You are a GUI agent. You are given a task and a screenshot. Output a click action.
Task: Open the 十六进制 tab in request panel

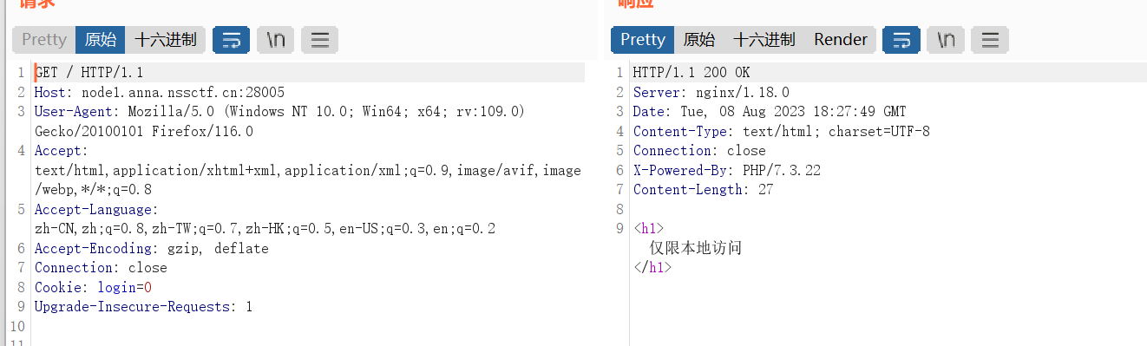[165, 39]
